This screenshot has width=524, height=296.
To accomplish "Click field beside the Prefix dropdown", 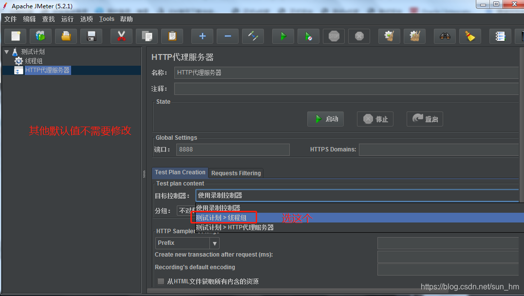I will coord(448,243).
